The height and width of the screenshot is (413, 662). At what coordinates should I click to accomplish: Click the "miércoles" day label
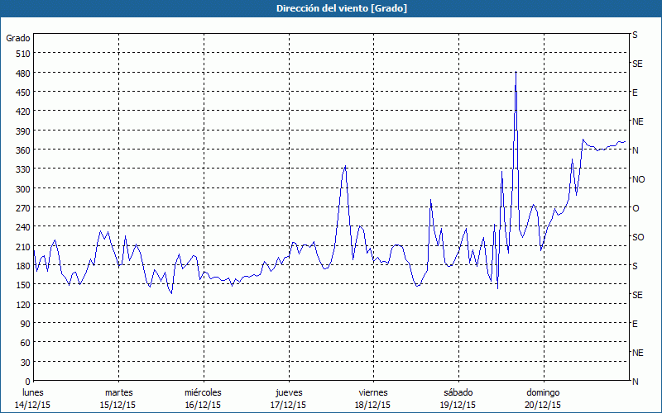point(203,392)
